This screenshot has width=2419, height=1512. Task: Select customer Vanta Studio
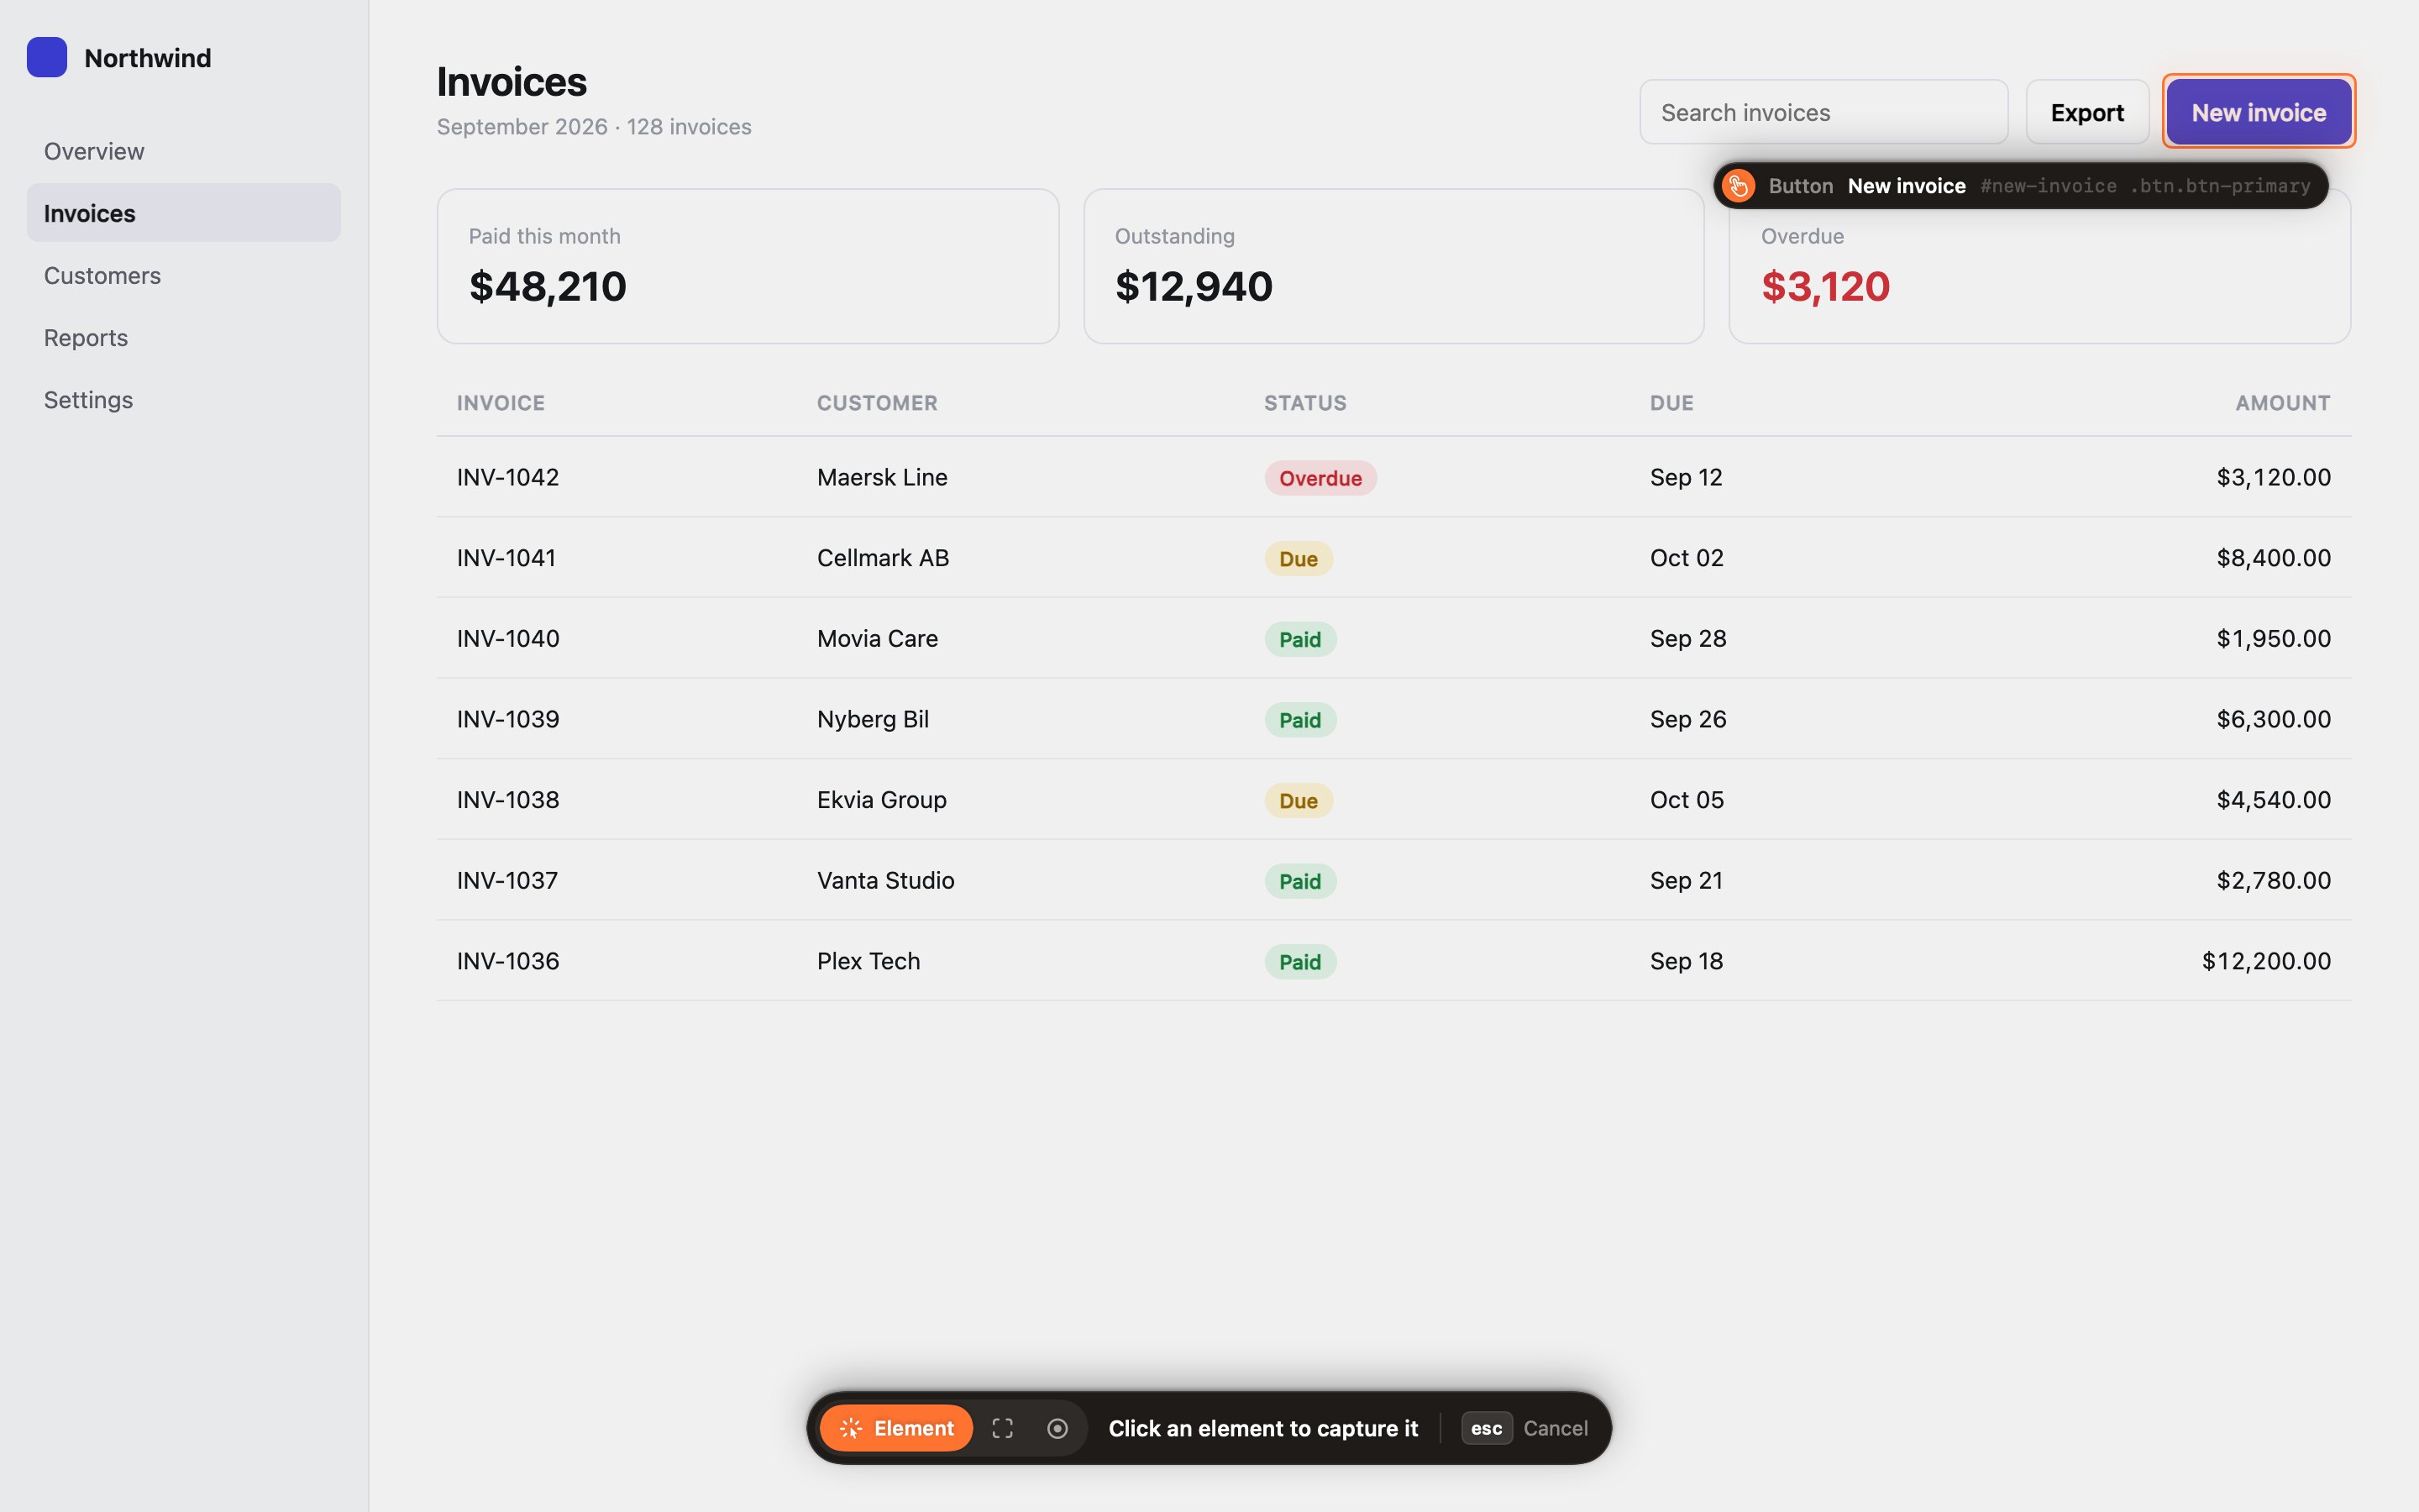(x=885, y=880)
